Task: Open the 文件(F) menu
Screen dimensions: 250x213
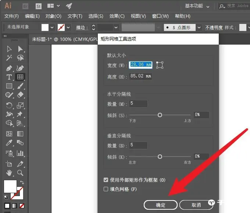Action: click(x=11, y=16)
